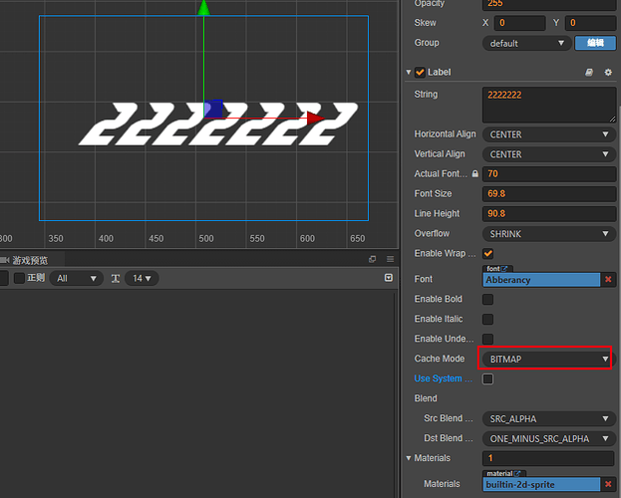This screenshot has width=621, height=498.
Task: Open the Label component gear settings
Action: pos(608,73)
